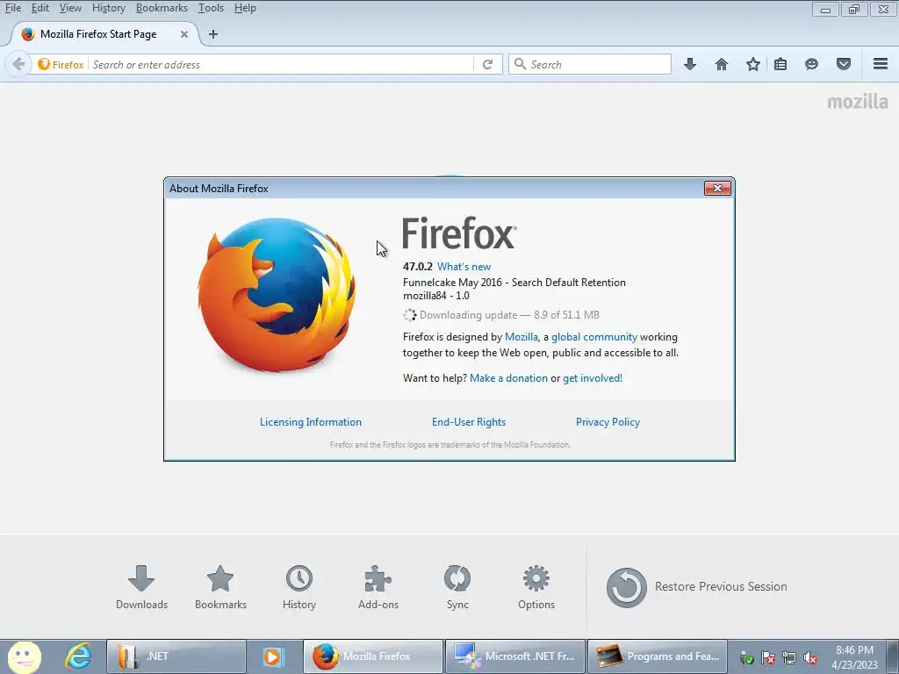Open Licensing Information link
The width and height of the screenshot is (899, 674).
311,422
